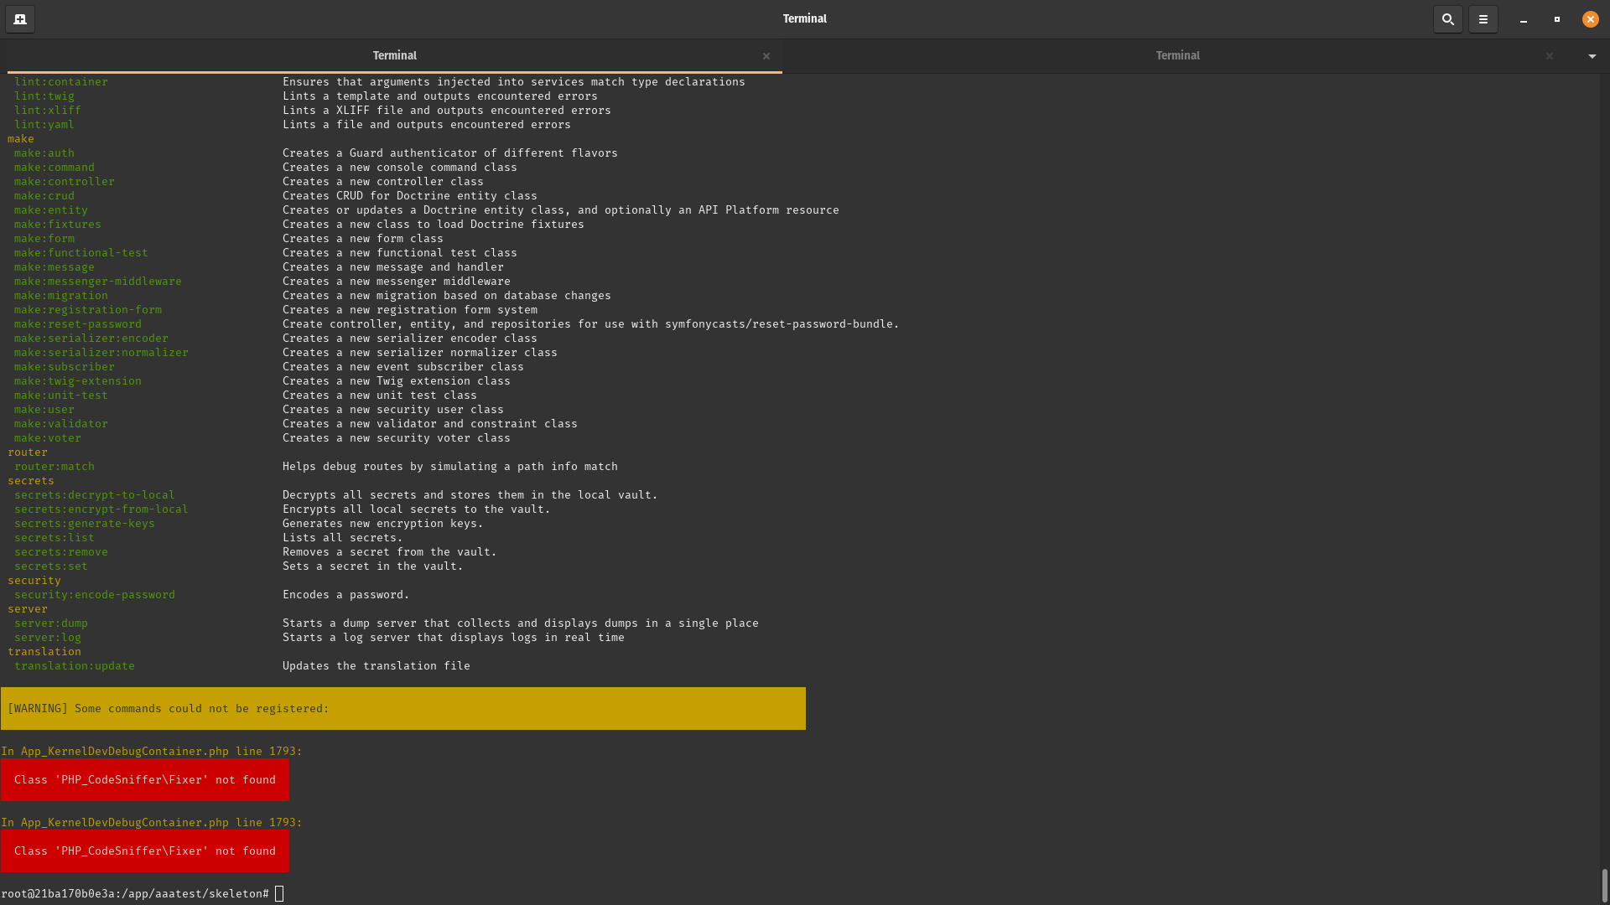1610x905 pixels.
Task: Click the make:serializer:normalizer command text
Action: click(101, 352)
